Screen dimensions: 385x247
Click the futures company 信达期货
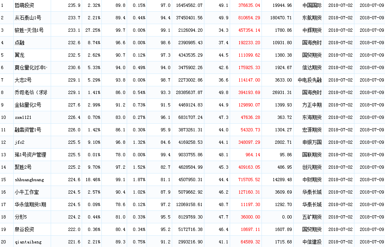point(312,67)
